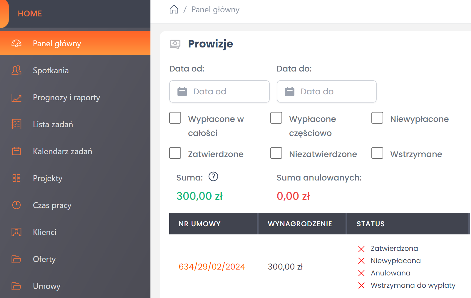
Task: Enable the Wypłacone w całości checkbox
Action: (x=175, y=118)
